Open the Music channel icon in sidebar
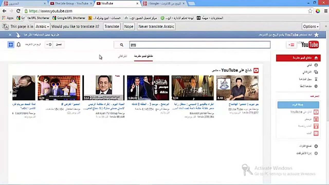 point(316,119)
